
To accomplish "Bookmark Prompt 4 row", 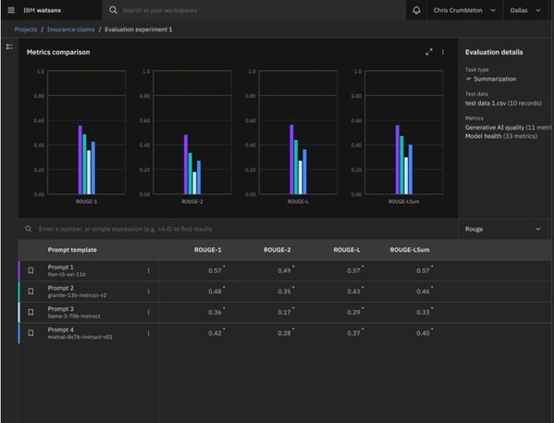I will pos(31,333).
